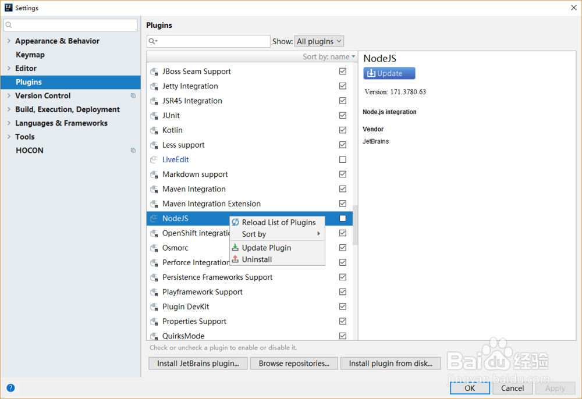Image resolution: width=582 pixels, height=399 pixels.
Task: Click the Cancel button
Action: [x=513, y=389]
